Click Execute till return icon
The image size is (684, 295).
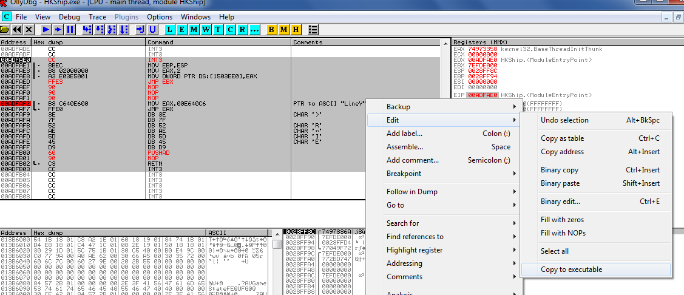(140, 29)
